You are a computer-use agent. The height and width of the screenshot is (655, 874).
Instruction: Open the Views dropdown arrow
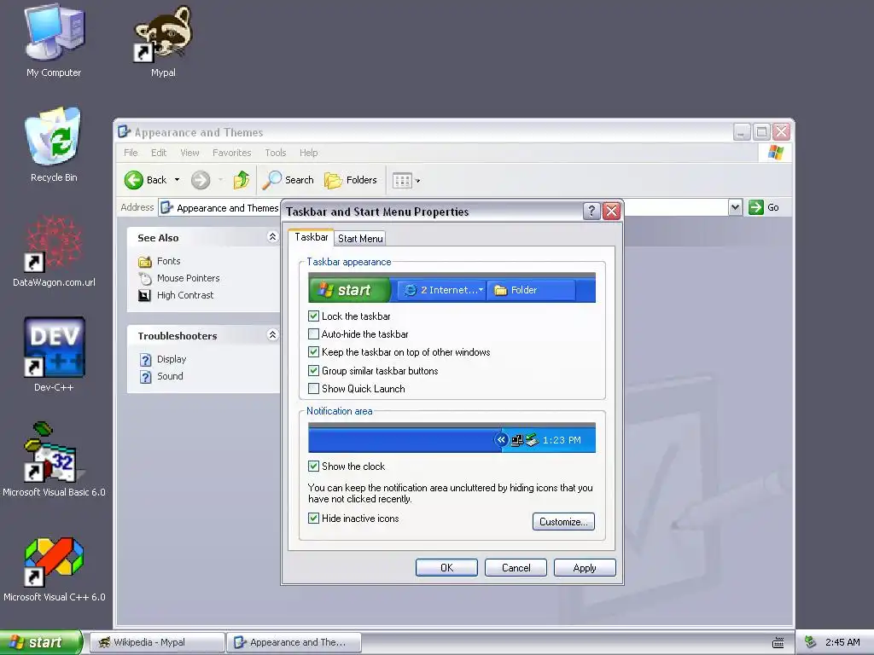417,181
